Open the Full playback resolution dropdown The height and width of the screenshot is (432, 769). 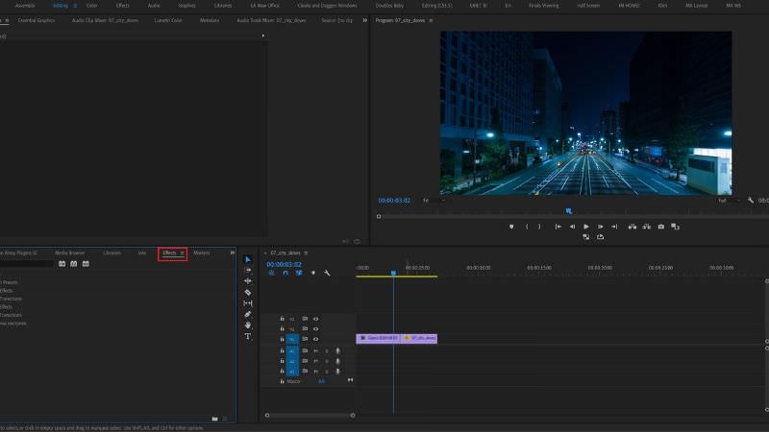(x=730, y=201)
